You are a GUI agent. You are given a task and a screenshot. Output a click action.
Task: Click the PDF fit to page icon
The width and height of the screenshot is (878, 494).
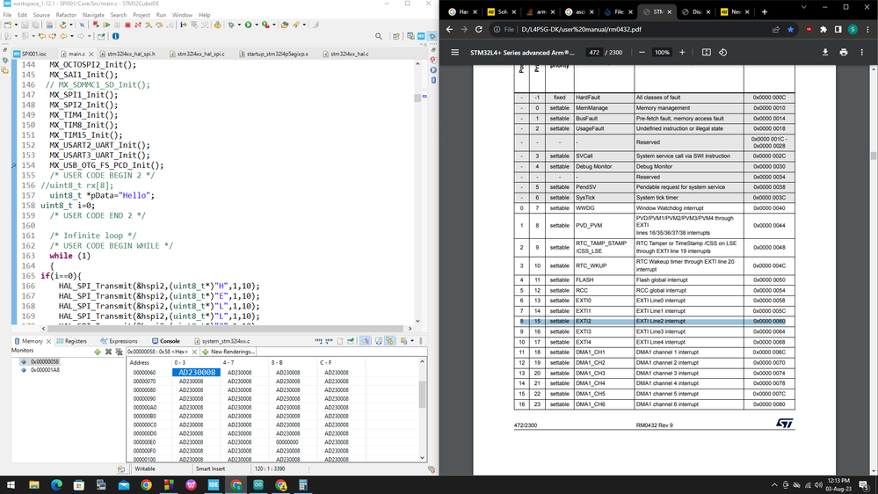click(x=706, y=52)
